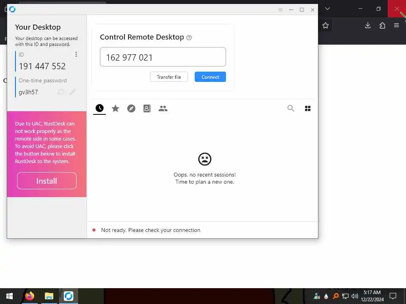Click Install to install RustDesk
The image size is (406, 304).
(x=47, y=180)
